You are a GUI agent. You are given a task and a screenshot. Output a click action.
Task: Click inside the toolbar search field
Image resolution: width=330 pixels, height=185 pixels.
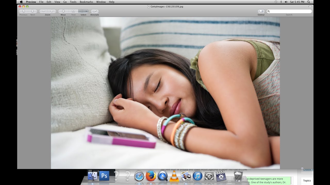289,11
